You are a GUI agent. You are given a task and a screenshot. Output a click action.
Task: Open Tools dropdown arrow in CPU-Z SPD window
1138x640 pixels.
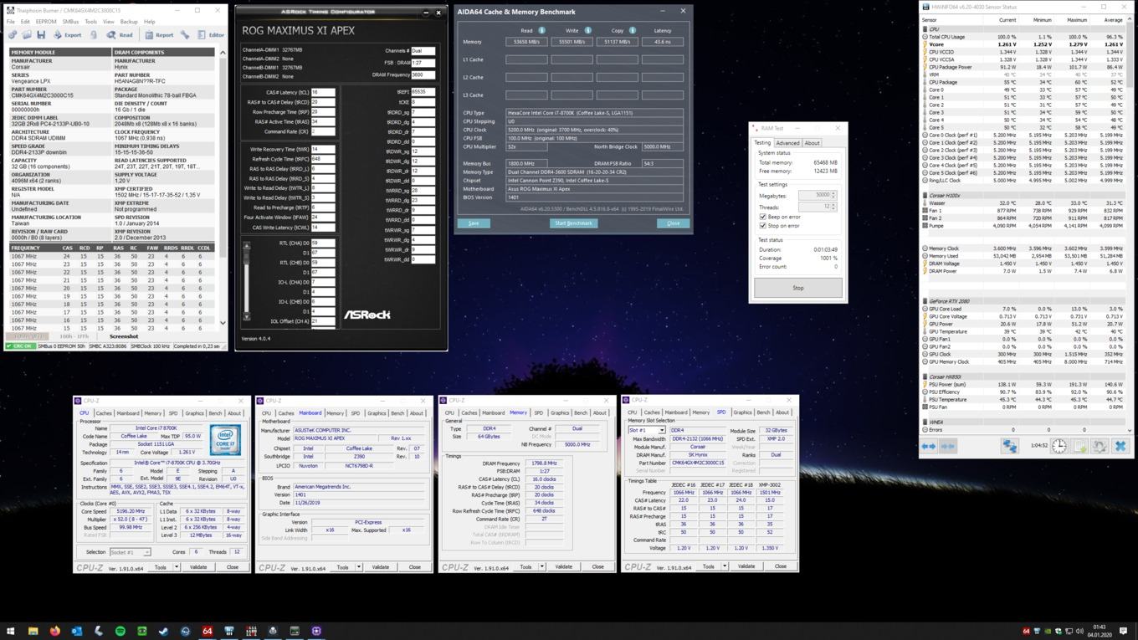point(725,567)
